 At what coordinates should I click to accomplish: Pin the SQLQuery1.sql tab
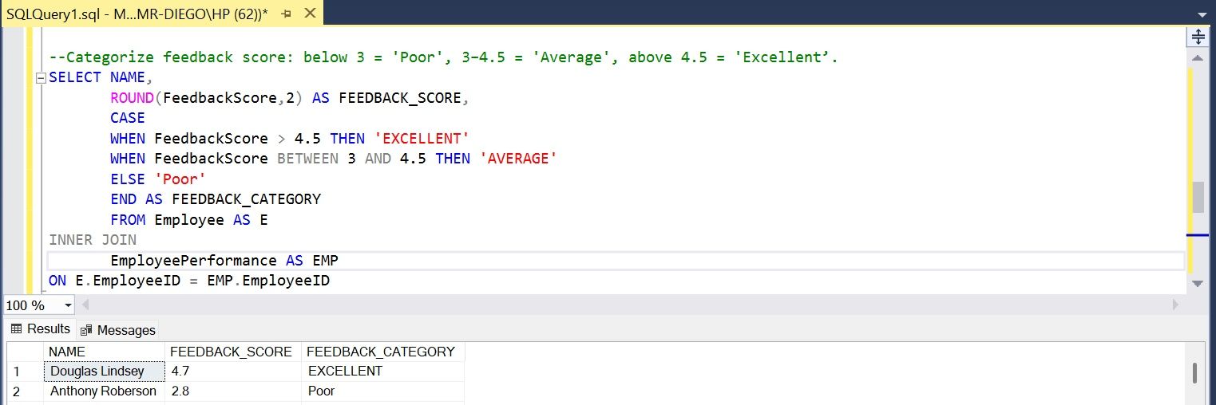pos(287,14)
